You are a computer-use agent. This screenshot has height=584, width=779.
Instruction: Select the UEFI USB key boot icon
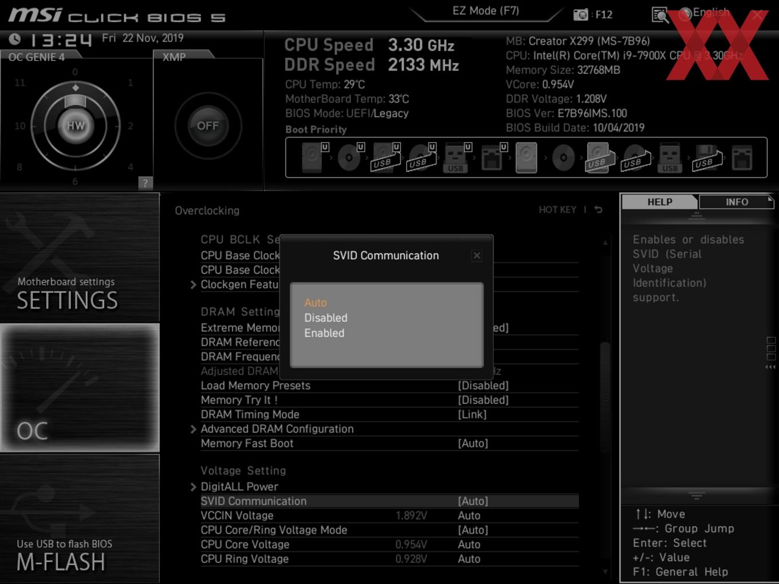(457, 157)
